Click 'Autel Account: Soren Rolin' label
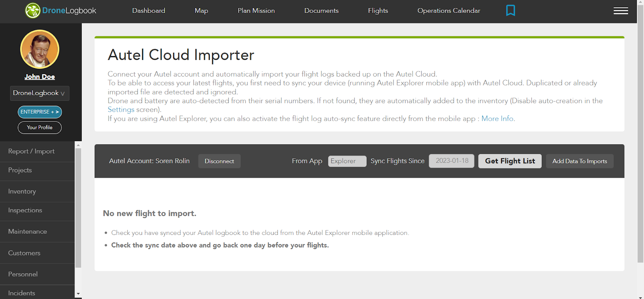 (149, 161)
